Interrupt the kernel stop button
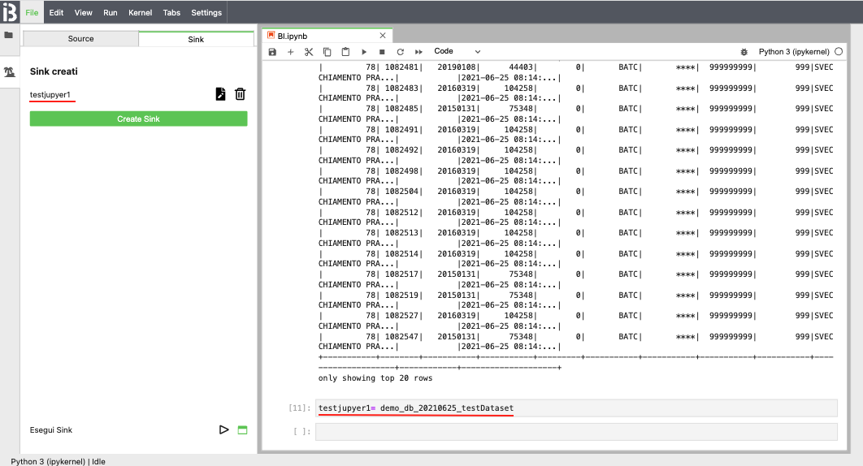 tap(382, 52)
